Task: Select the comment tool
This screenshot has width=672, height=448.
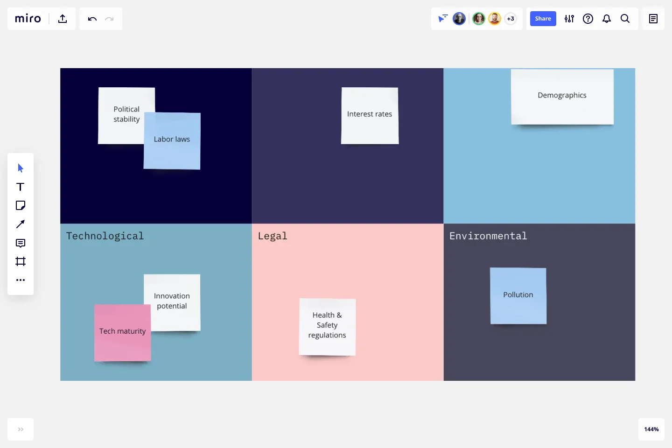Action: pos(20,243)
